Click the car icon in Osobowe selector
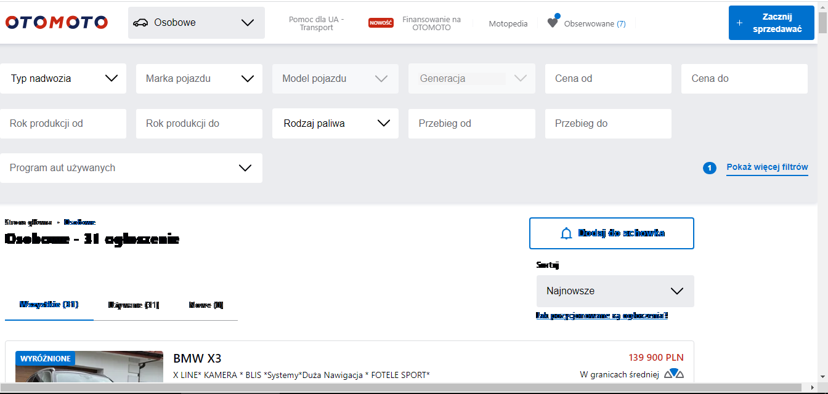 coord(140,23)
